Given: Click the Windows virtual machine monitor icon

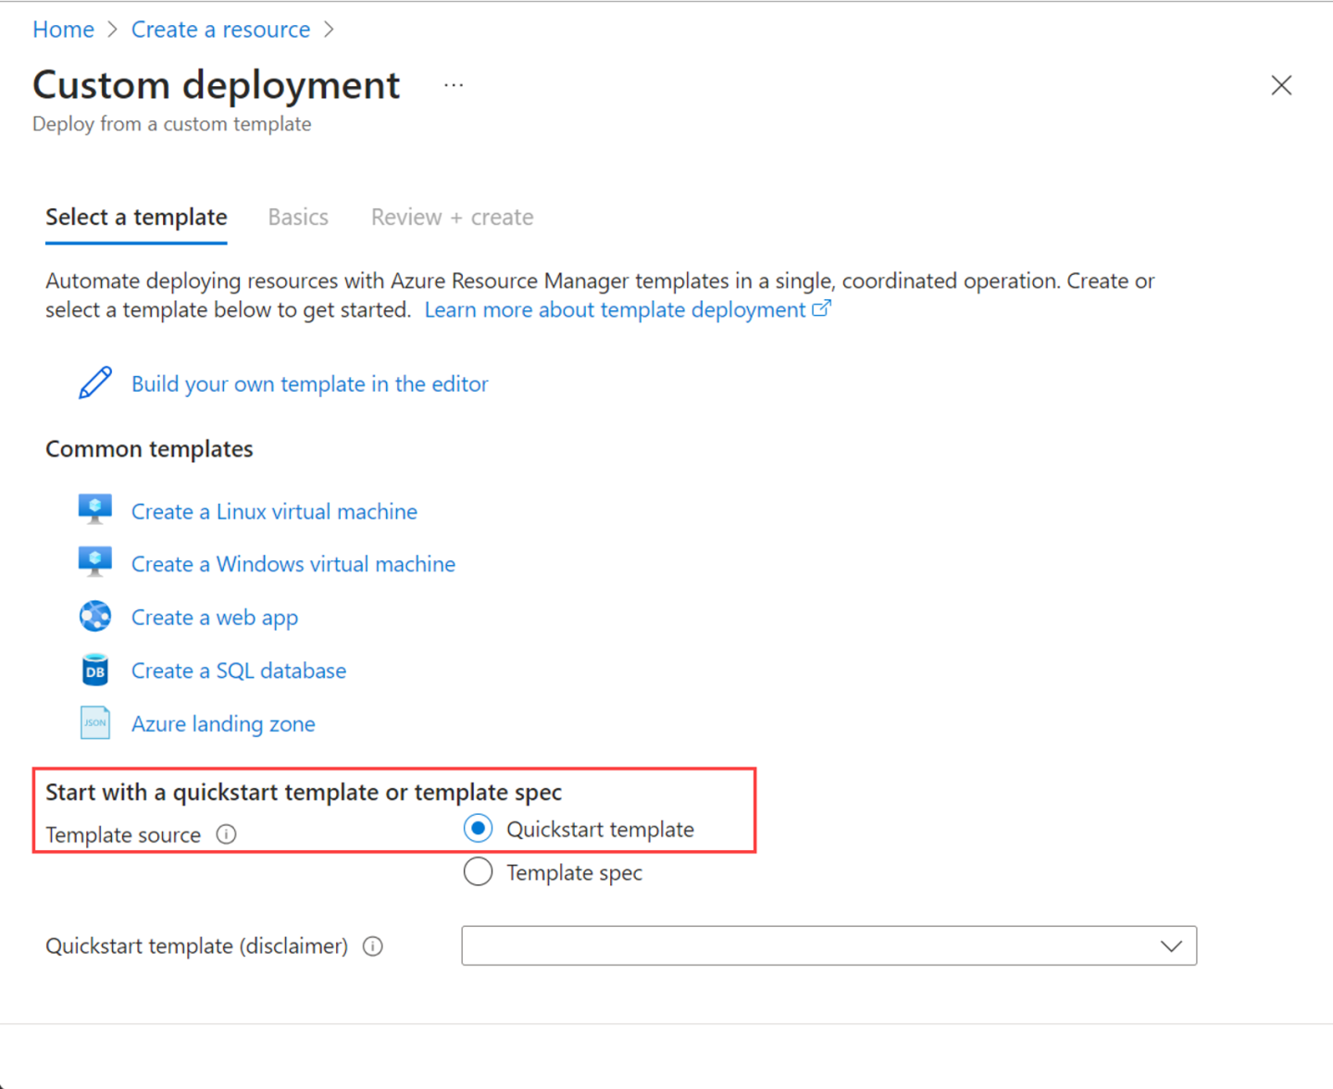Looking at the screenshot, I should 95,562.
